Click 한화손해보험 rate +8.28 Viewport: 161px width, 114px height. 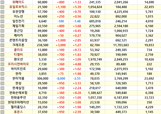click(77, 93)
